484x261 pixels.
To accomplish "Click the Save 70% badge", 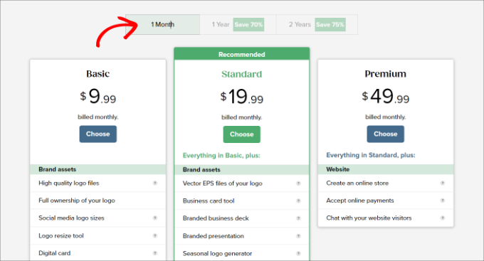I will [x=248, y=24].
